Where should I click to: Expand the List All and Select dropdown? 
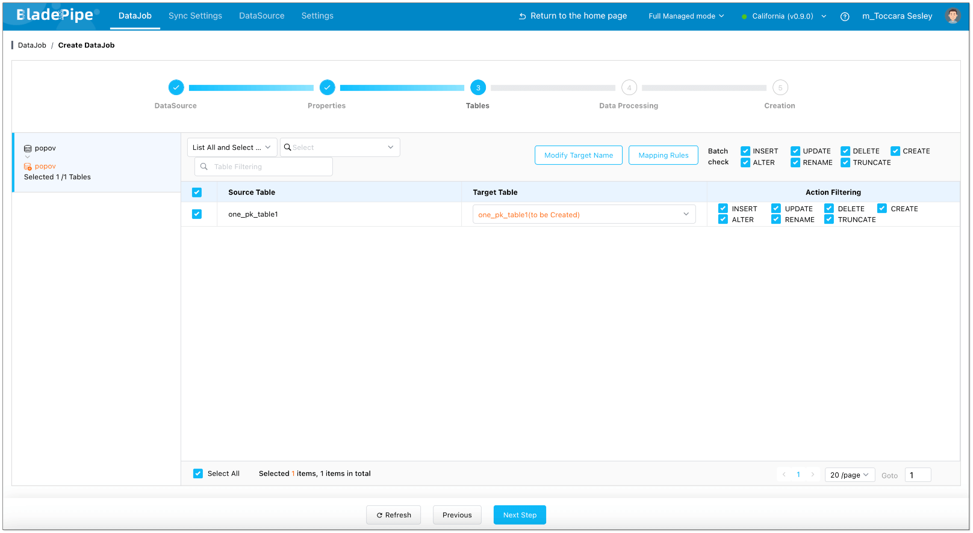[x=232, y=147]
